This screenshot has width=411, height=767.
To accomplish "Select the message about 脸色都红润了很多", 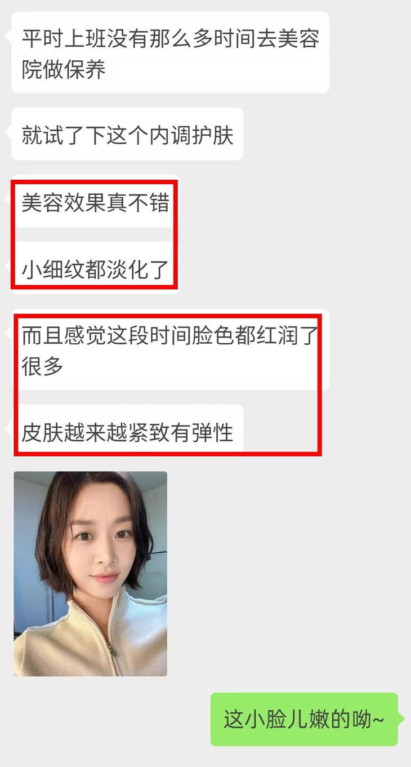I will click(x=170, y=349).
